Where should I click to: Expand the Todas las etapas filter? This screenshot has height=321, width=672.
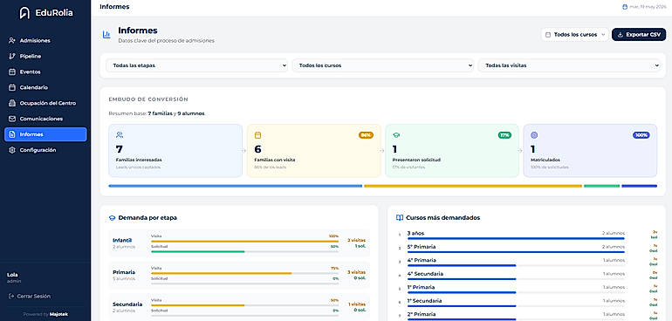point(196,65)
